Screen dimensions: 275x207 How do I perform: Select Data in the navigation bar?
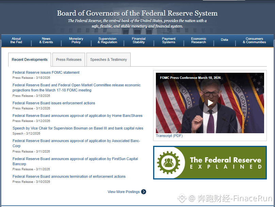[224, 40]
